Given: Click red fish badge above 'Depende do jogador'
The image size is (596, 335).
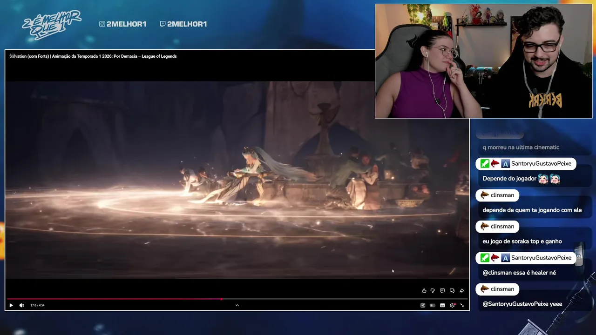Looking at the screenshot, I should [x=495, y=164].
